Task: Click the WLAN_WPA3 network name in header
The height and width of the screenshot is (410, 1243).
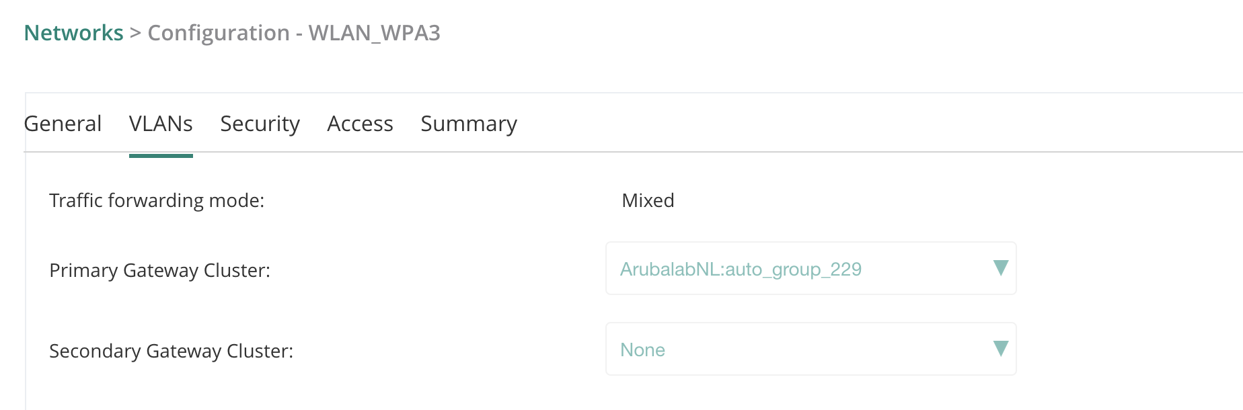Action: coord(374,33)
